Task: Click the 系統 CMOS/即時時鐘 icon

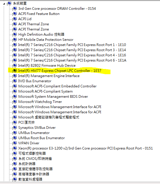Action: (15, 158)
